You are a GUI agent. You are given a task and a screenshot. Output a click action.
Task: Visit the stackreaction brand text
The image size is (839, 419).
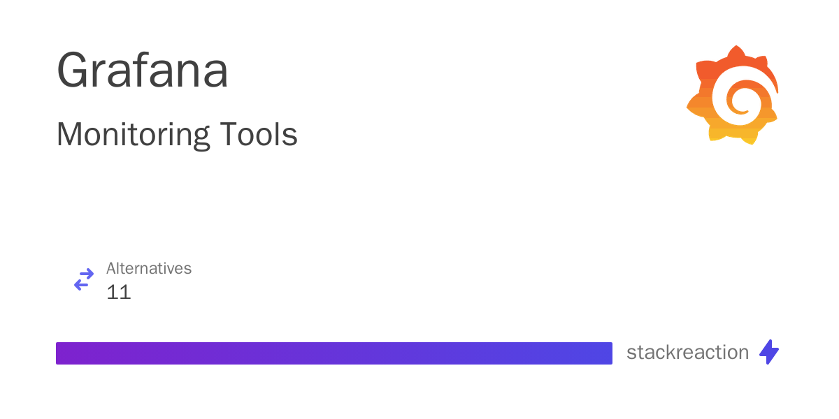click(x=687, y=353)
